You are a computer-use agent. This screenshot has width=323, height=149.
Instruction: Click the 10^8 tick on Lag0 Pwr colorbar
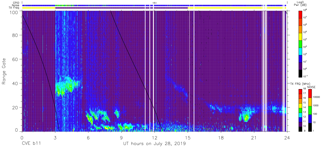pos(305,10)
